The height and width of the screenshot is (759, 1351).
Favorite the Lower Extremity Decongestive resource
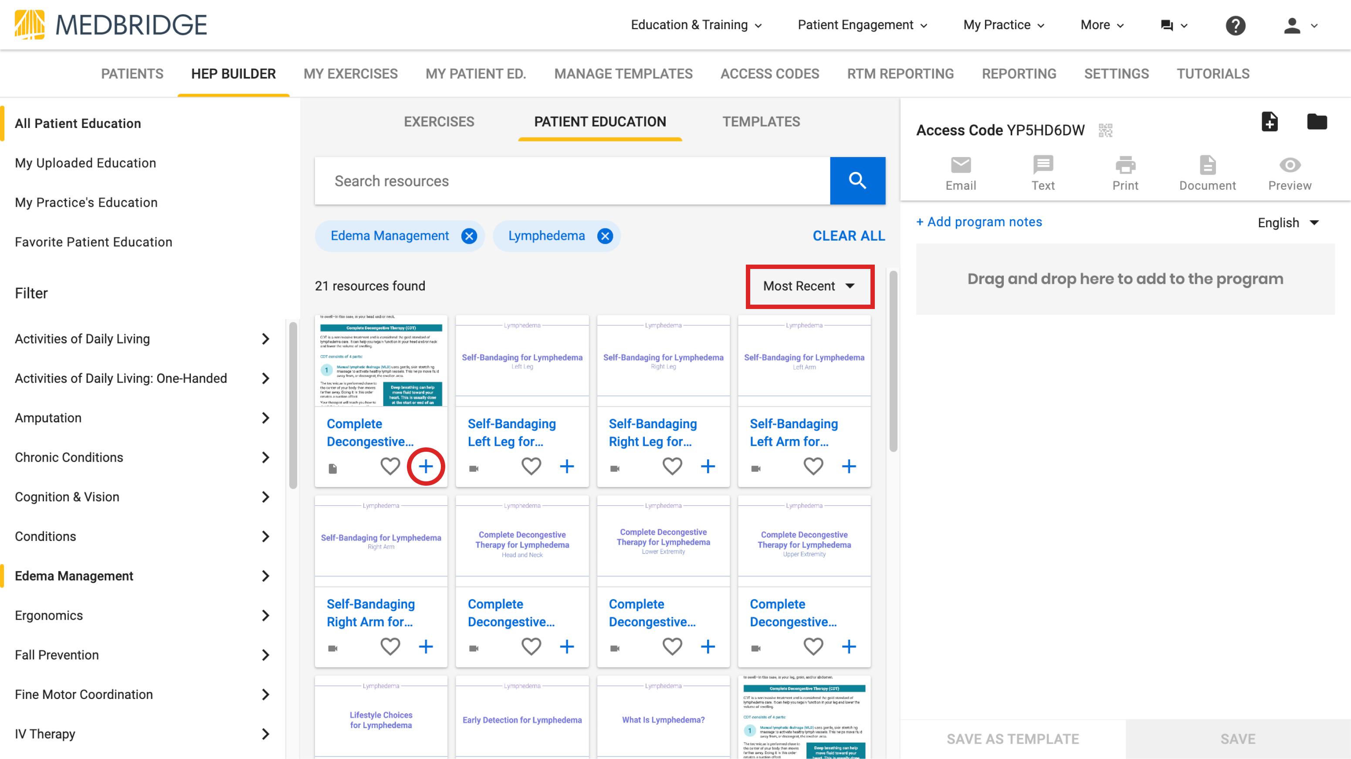tap(672, 646)
